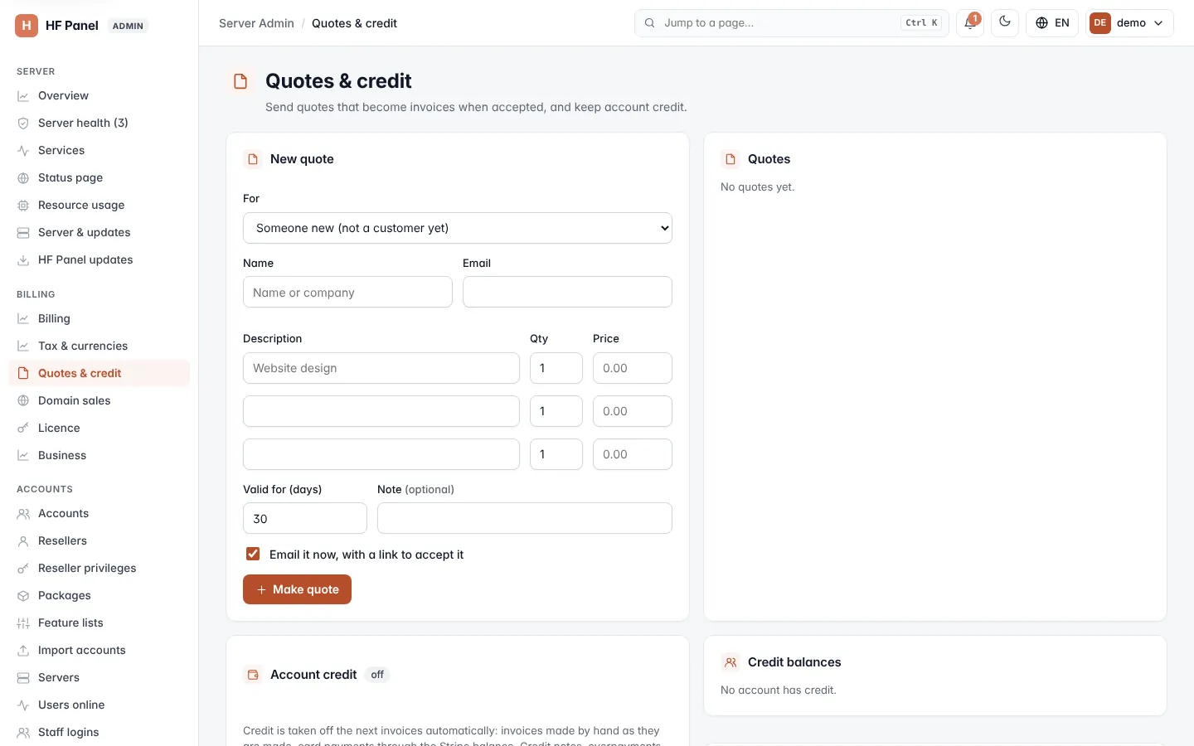This screenshot has height=746, width=1194.
Task: Click the Licence key icon
Action: (x=23, y=429)
